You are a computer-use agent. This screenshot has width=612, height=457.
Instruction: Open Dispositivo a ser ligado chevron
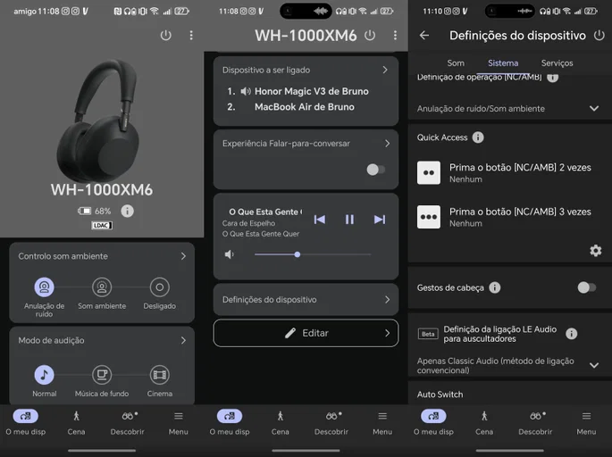(x=385, y=70)
